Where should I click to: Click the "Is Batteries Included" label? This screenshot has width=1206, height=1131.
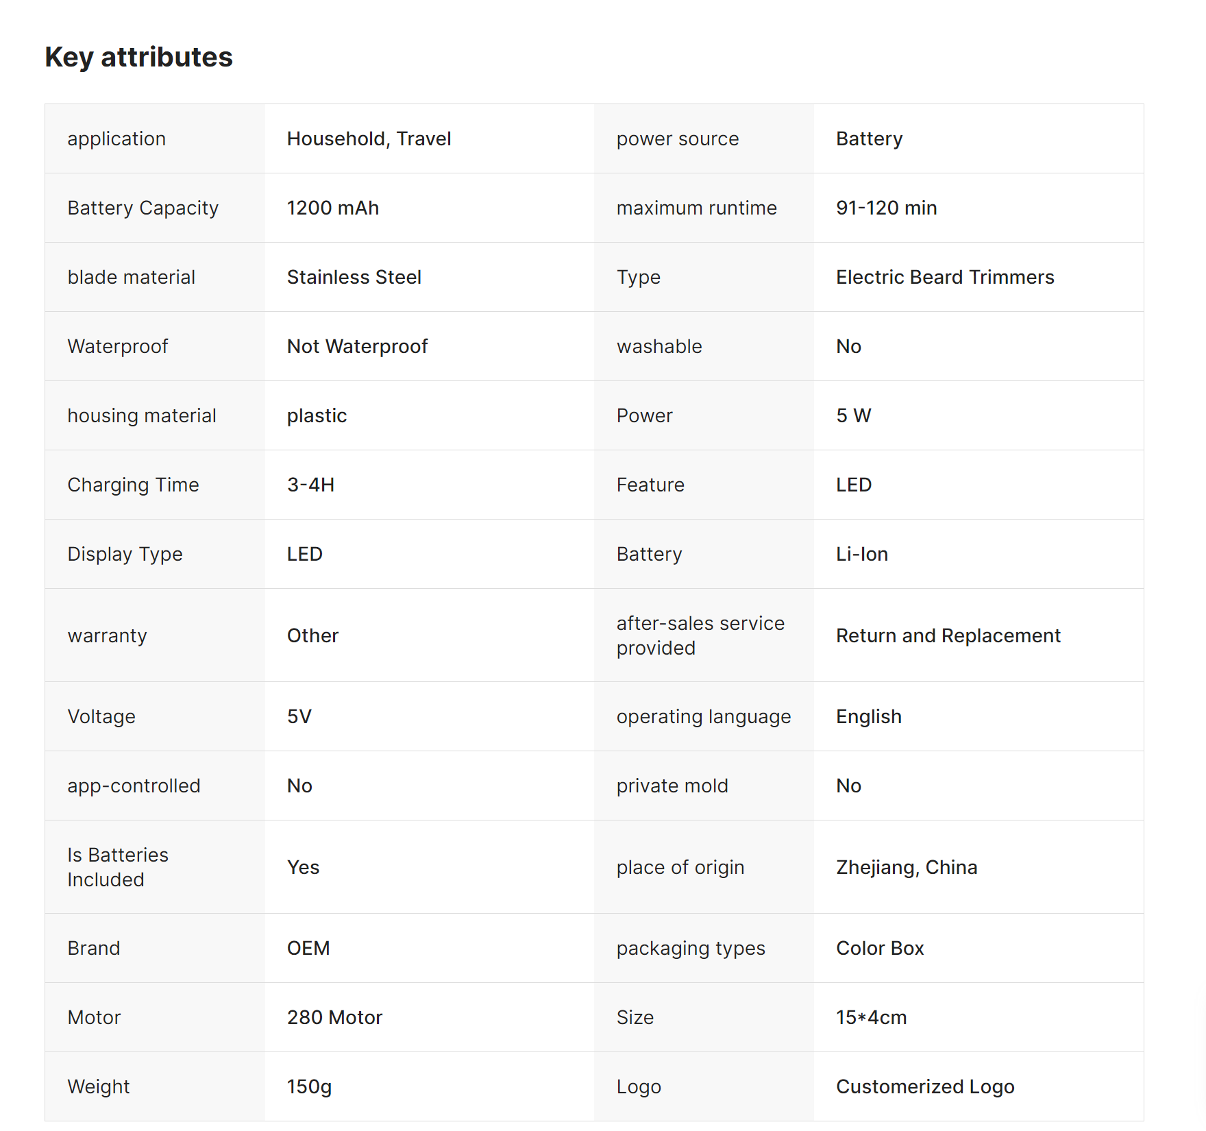pos(117,867)
